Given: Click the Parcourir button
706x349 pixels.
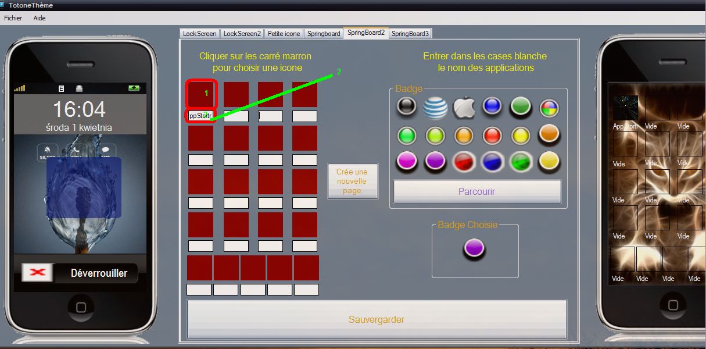Looking at the screenshot, I should click(x=477, y=191).
